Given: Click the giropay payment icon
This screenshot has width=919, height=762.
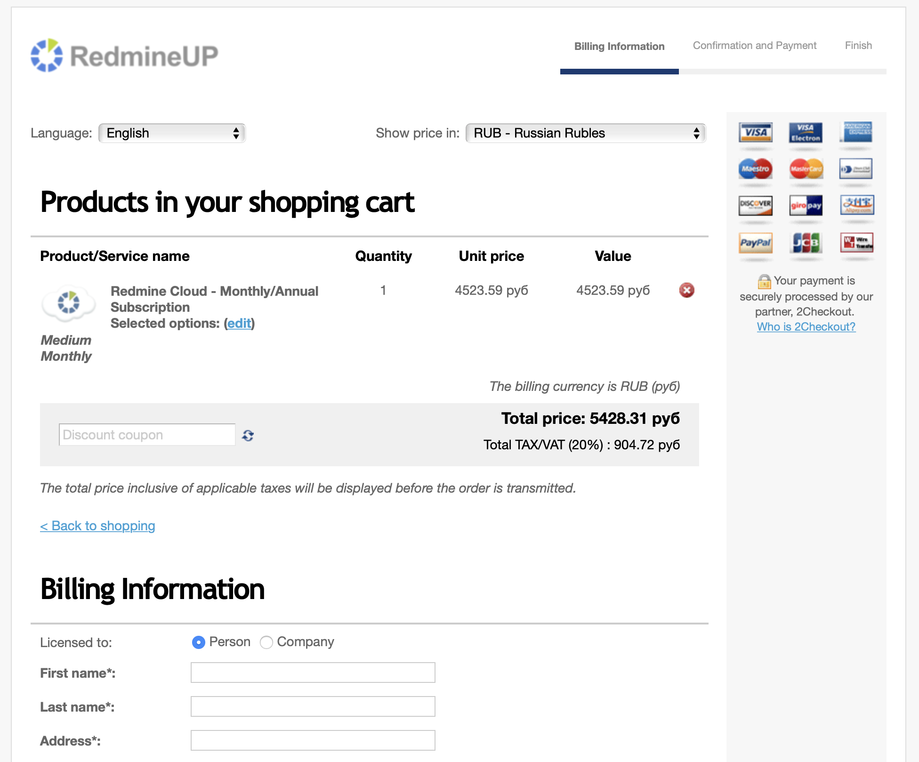Looking at the screenshot, I should (806, 205).
